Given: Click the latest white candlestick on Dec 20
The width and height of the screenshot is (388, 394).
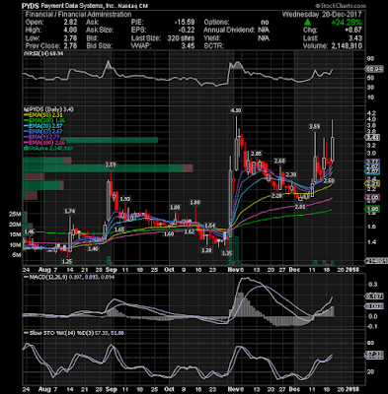Looking at the screenshot, I should pos(333,150).
